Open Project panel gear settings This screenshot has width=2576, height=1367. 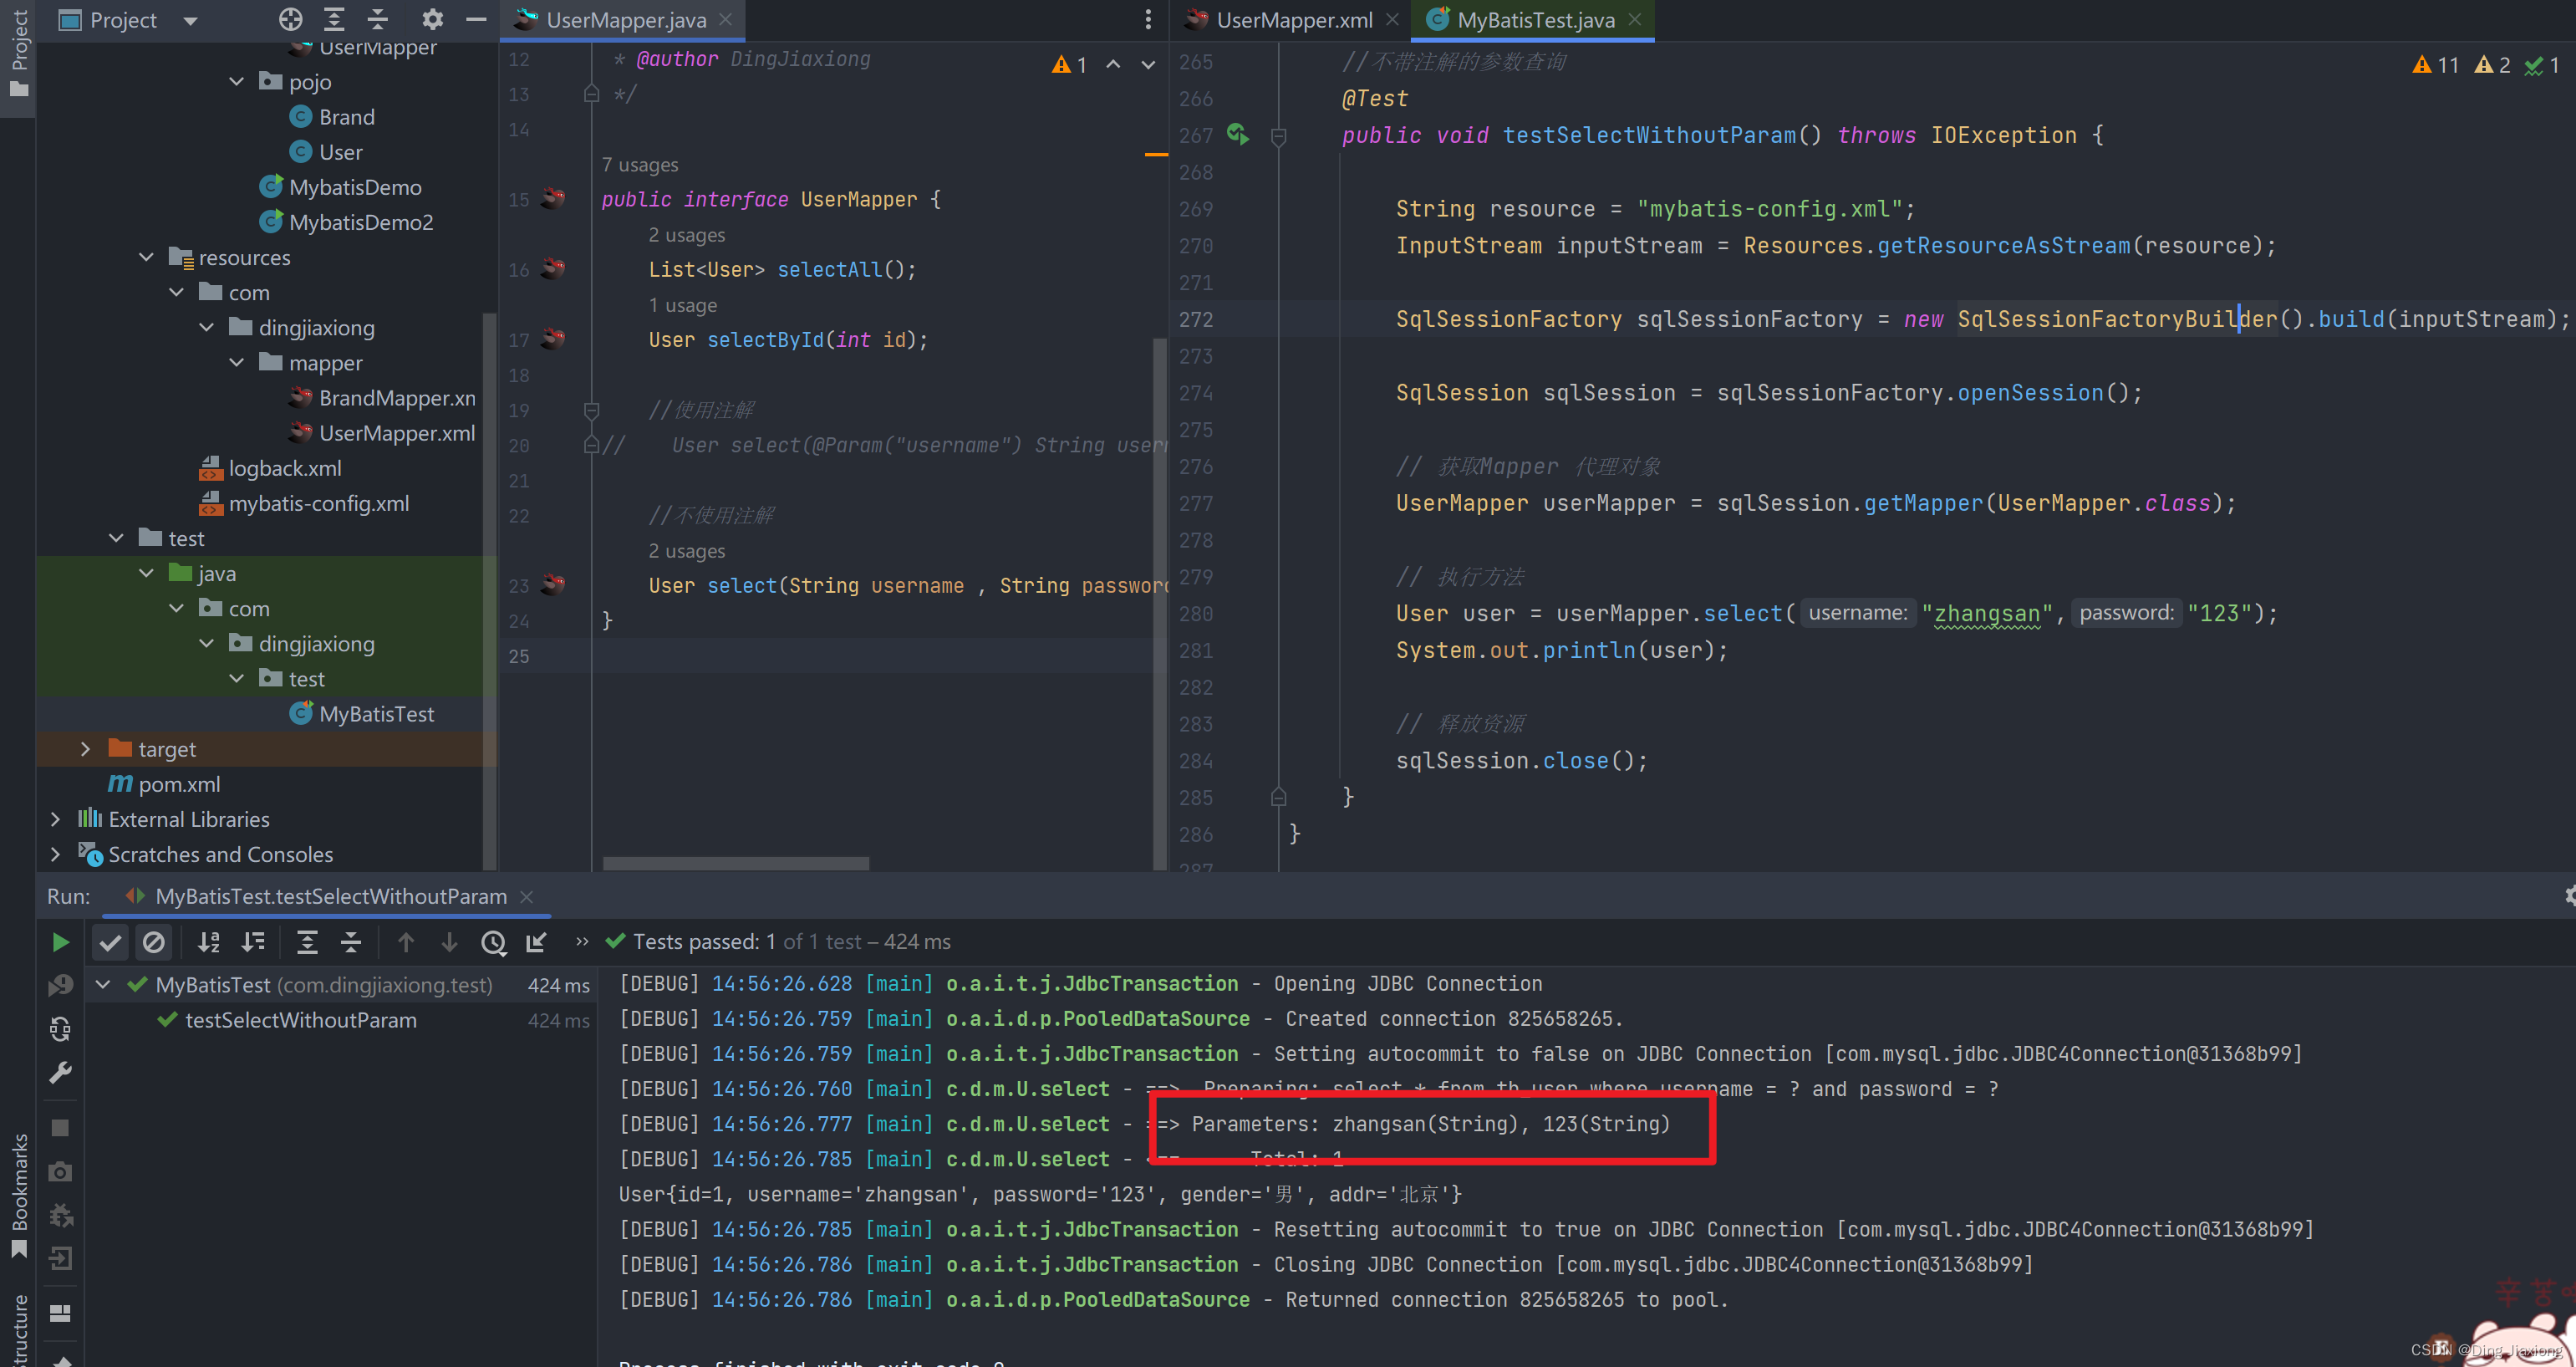[432, 19]
